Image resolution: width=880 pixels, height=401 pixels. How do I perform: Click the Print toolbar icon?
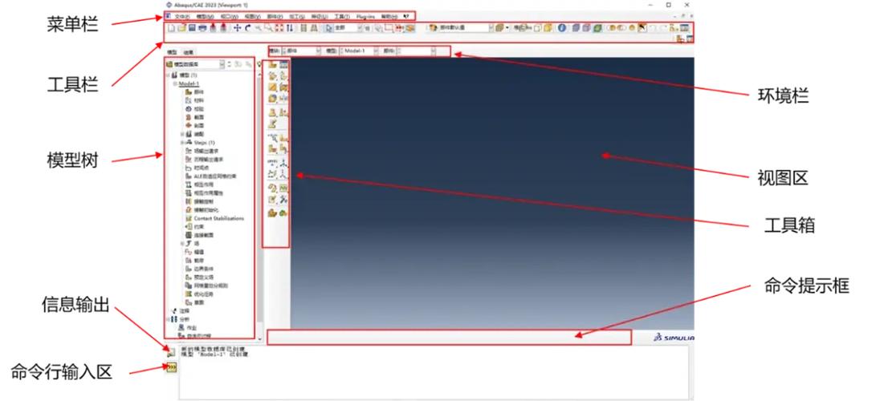click(202, 28)
